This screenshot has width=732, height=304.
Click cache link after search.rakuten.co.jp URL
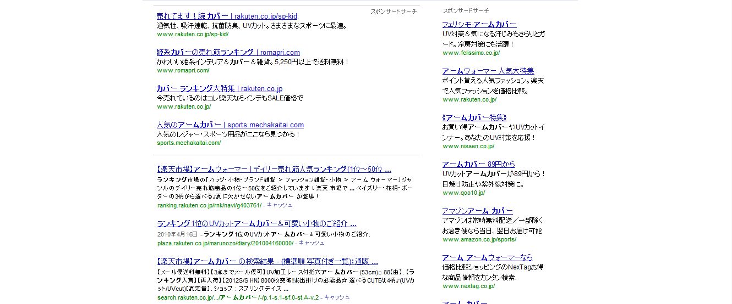point(337,297)
